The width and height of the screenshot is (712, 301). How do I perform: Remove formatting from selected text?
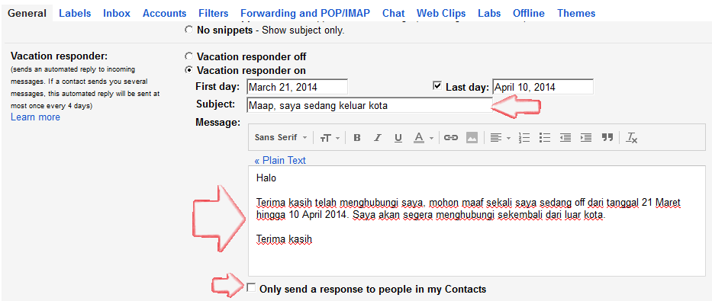pyautogui.click(x=632, y=138)
